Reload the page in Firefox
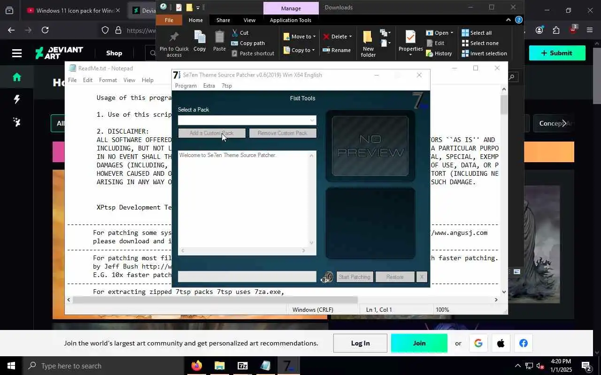Image resolution: width=601 pixels, height=375 pixels. [45, 30]
